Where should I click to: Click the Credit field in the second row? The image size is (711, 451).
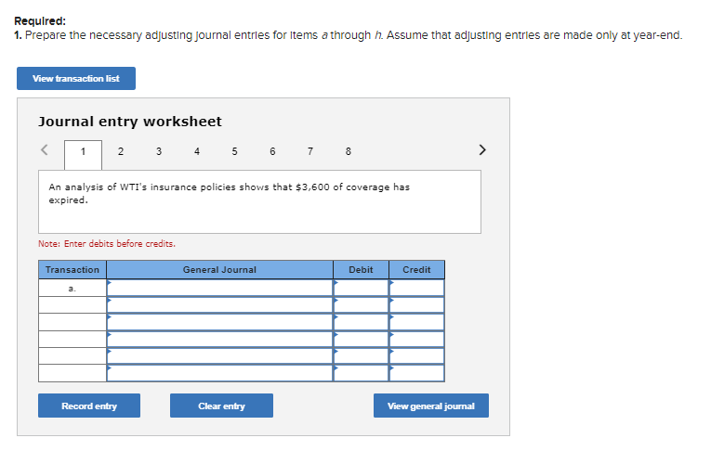[x=416, y=305]
